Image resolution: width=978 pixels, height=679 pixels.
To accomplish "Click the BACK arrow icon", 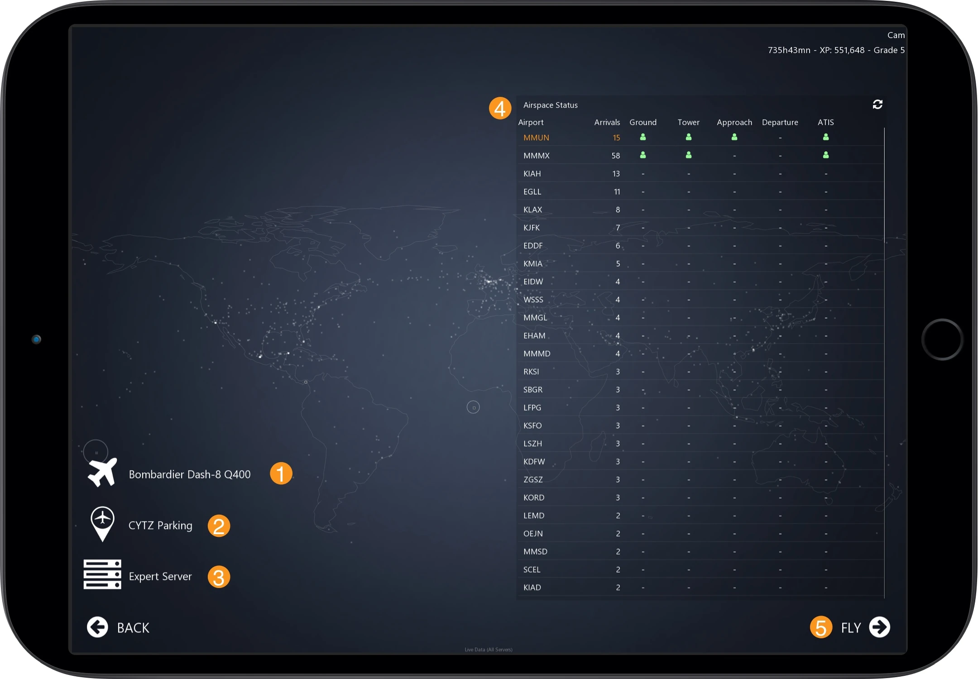I will (x=97, y=627).
